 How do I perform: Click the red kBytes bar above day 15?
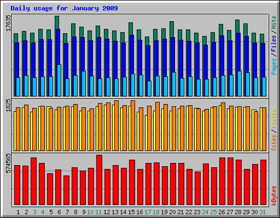tap(132, 183)
